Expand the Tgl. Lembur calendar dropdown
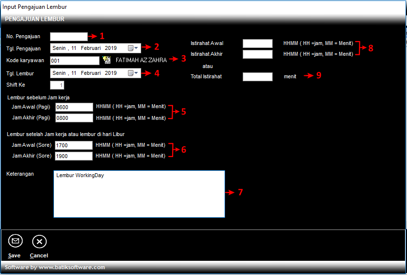407x275 pixels. tap(133, 73)
